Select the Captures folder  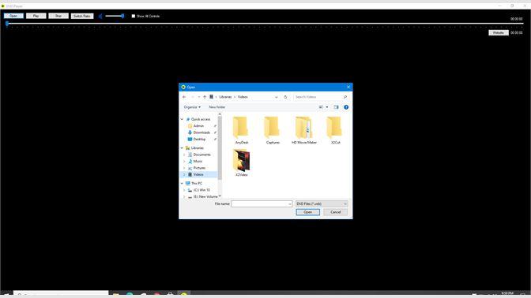[x=273, y=130]
